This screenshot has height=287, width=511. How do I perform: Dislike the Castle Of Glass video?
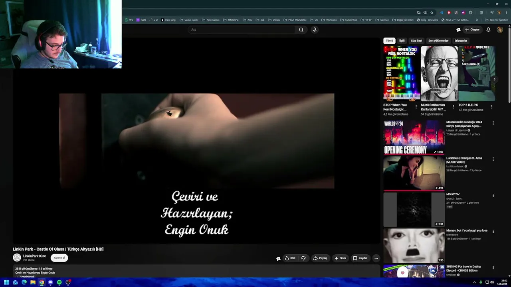(303, 258)
